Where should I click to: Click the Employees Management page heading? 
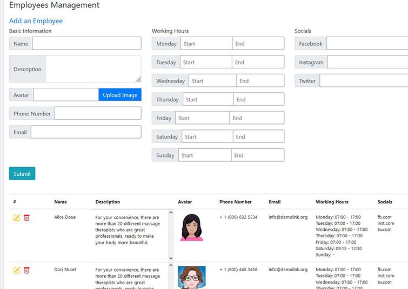click(54, 5)
